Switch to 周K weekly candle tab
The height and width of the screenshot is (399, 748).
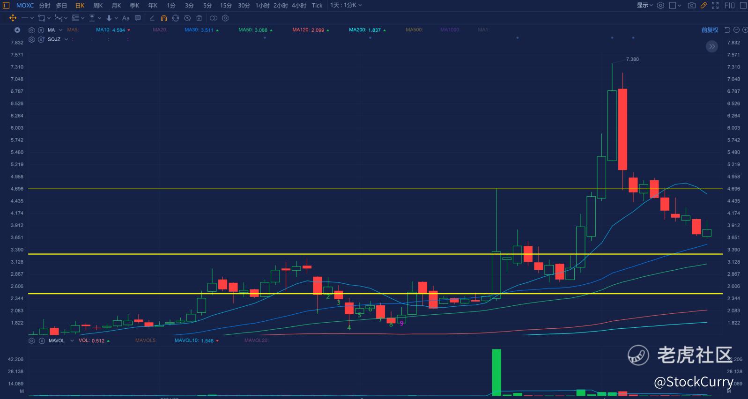(x=98, y=6)
